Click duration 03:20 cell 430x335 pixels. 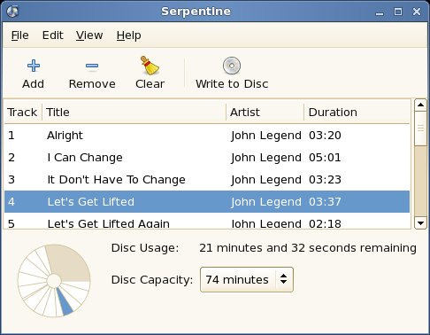click(325, 136)
